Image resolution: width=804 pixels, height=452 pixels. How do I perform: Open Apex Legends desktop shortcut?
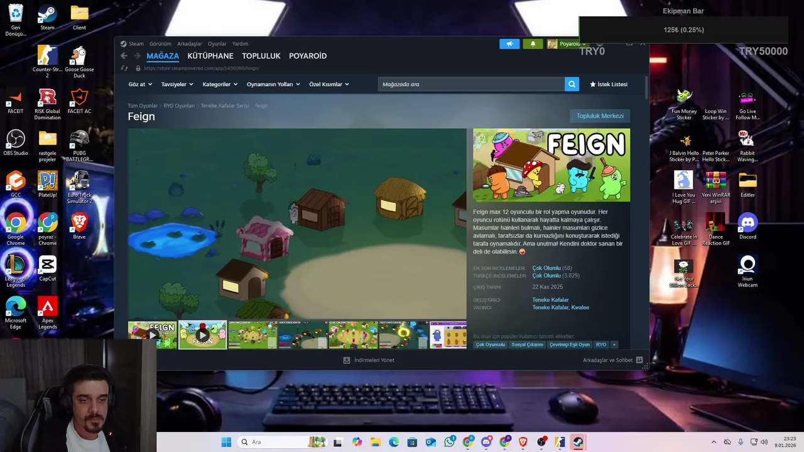[47, 313]
